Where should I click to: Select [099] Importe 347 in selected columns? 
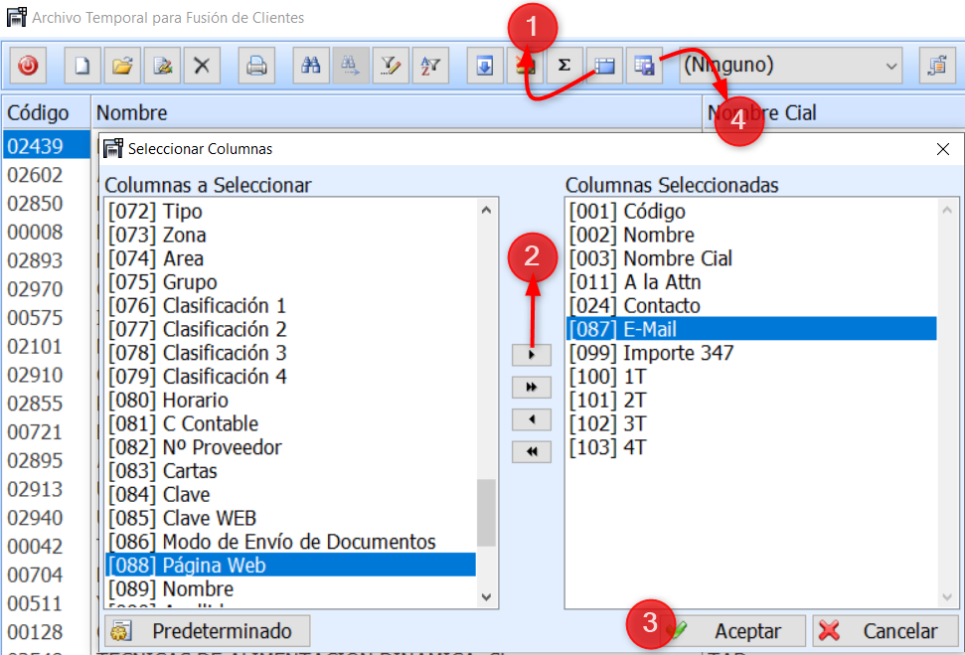tap(651, 353)
